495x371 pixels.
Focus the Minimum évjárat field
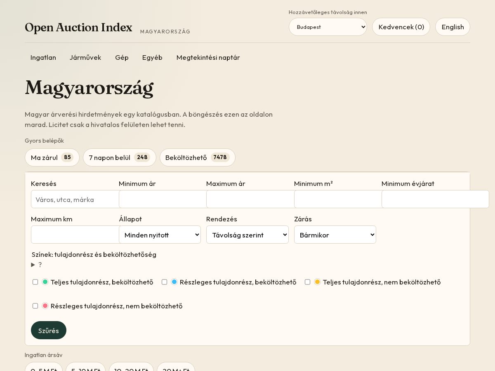point(435,199)
